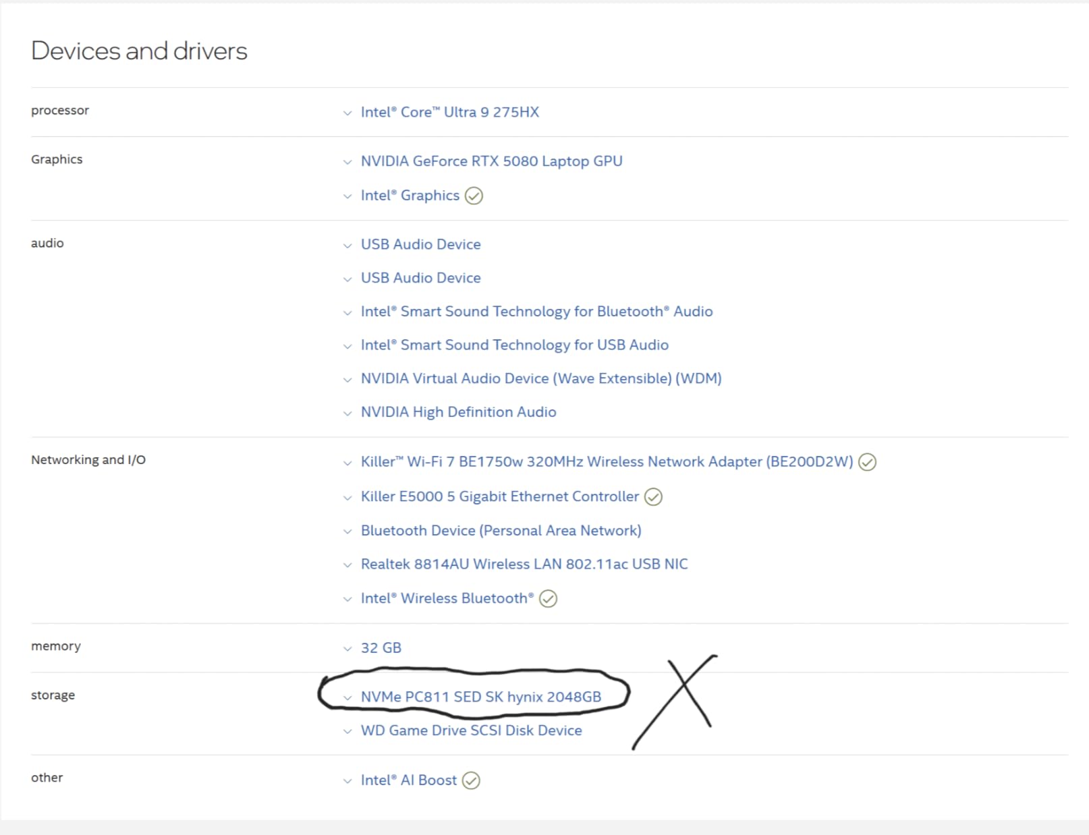
Task: Click Realtek 8814AU Wireless LAN USB NIC link
Action: (x=524, y=564)
